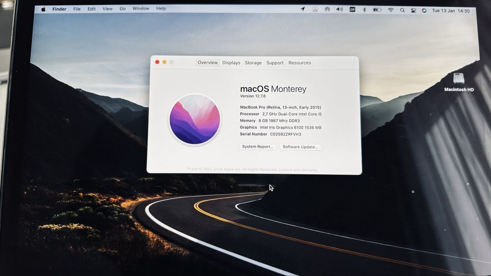This screenshot has width=491, height=276.
Task: Switch to the Resources tab
Action: pyautogui.click(x=300, y=63)
